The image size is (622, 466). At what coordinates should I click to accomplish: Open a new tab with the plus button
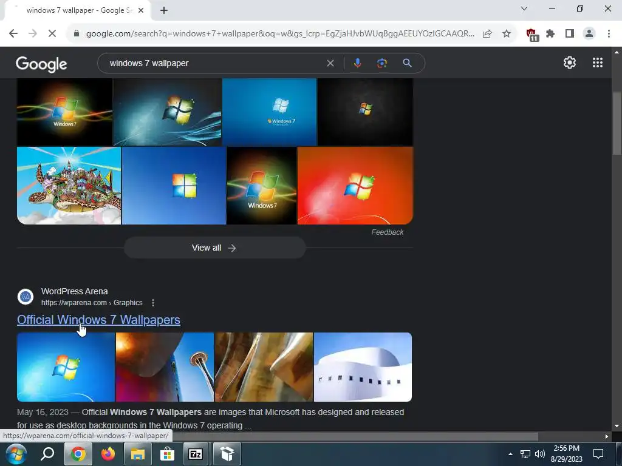tap(164, 11)
